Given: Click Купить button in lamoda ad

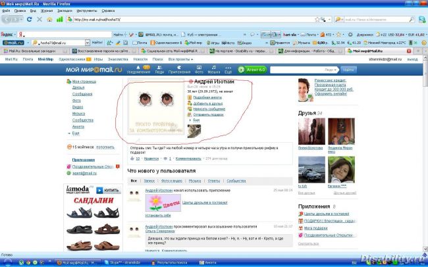Looking at the screenshot, I should pyautogui.click(x=109, y=190).
